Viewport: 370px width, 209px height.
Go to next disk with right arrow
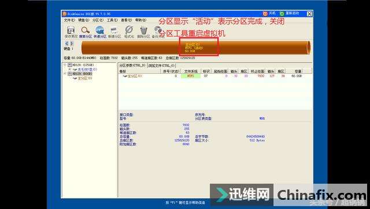click(72, 44)
